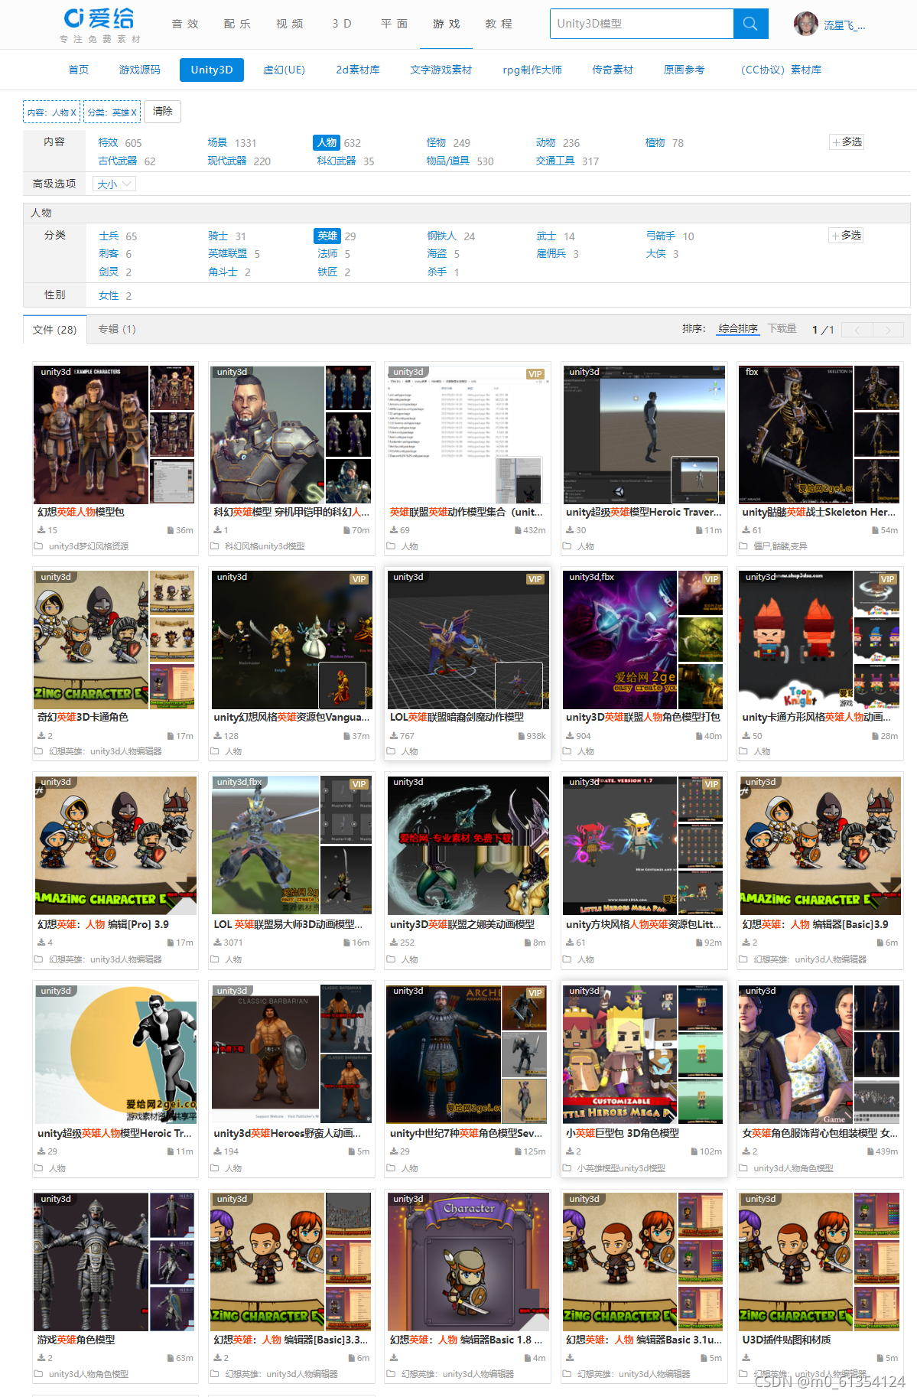Screen dimensions: 917x1397
Task: Open the 3D top navigation menu
Action: point(342,24)
